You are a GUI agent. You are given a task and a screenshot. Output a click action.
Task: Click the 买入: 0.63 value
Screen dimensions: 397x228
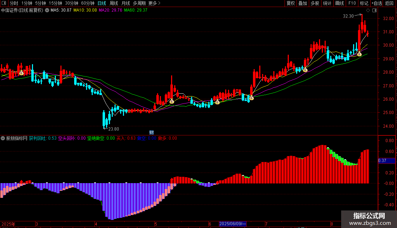click(126, 138)
